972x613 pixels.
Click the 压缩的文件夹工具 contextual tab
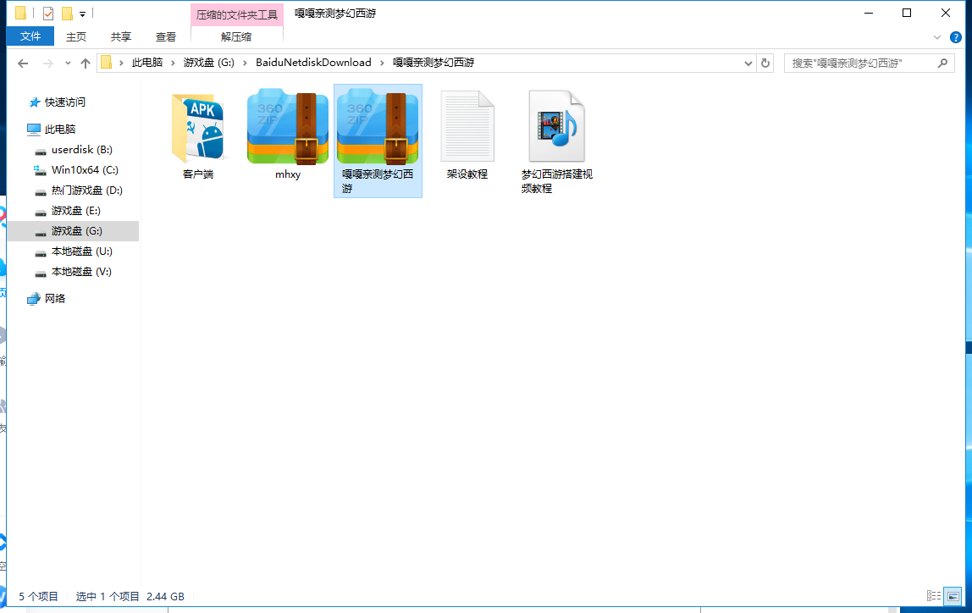[237, 15]
